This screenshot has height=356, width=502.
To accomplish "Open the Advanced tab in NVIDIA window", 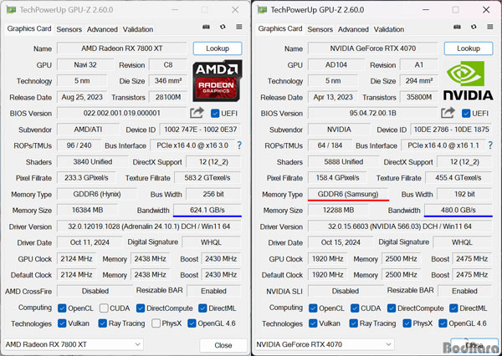I will pyautogui.click(x=353, y=28).
